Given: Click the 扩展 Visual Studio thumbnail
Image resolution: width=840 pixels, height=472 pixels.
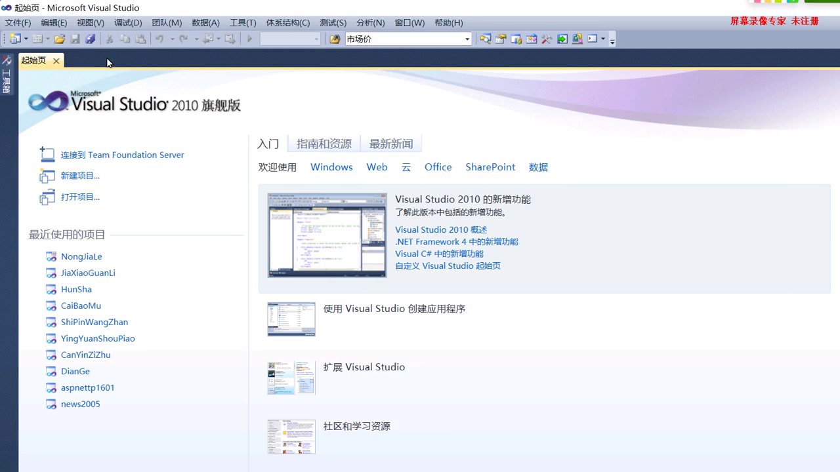Looking at the screenshot, I should [x=291, y=378].
